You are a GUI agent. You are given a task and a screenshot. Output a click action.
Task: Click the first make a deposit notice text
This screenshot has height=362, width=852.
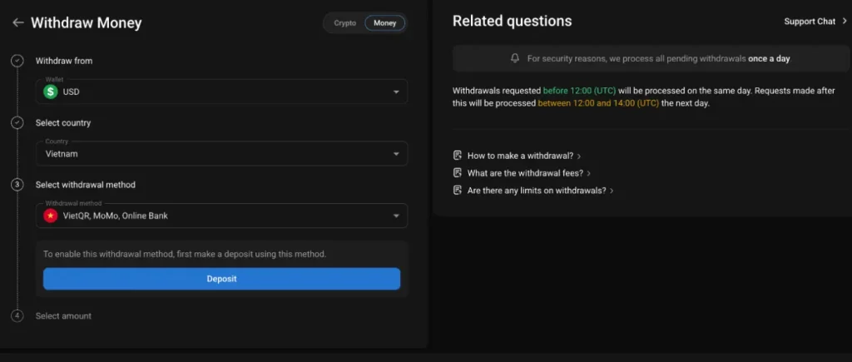(185, 254)
